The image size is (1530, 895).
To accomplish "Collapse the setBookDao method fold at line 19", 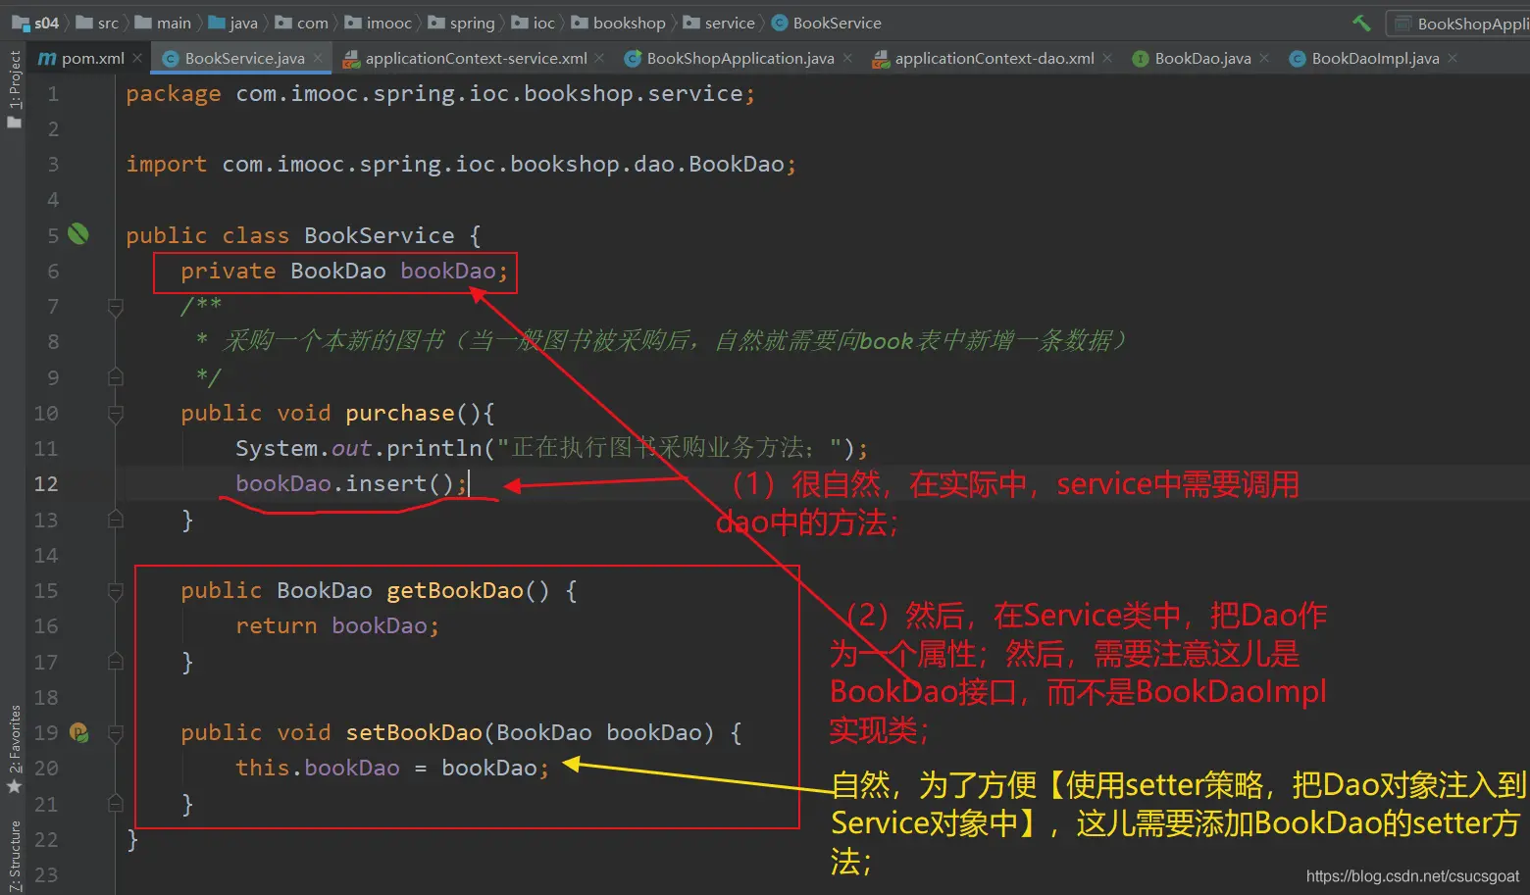I will [x=115, y=732].
